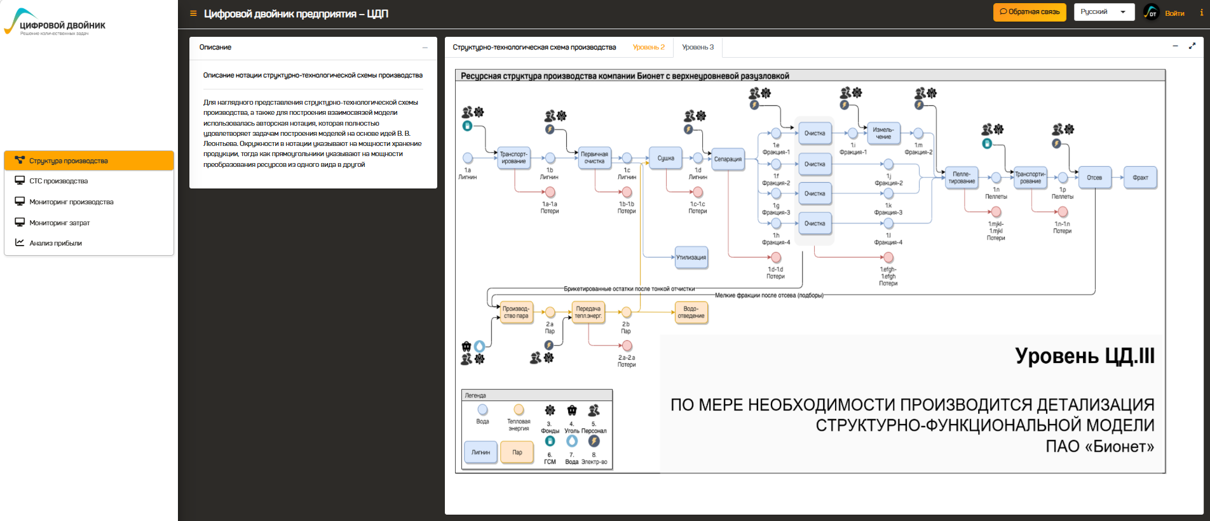Viewport: 1210px width, 521px height.
Task: Click the fullscreen expand icon on diagram panel
Action: click(1192, 46)
